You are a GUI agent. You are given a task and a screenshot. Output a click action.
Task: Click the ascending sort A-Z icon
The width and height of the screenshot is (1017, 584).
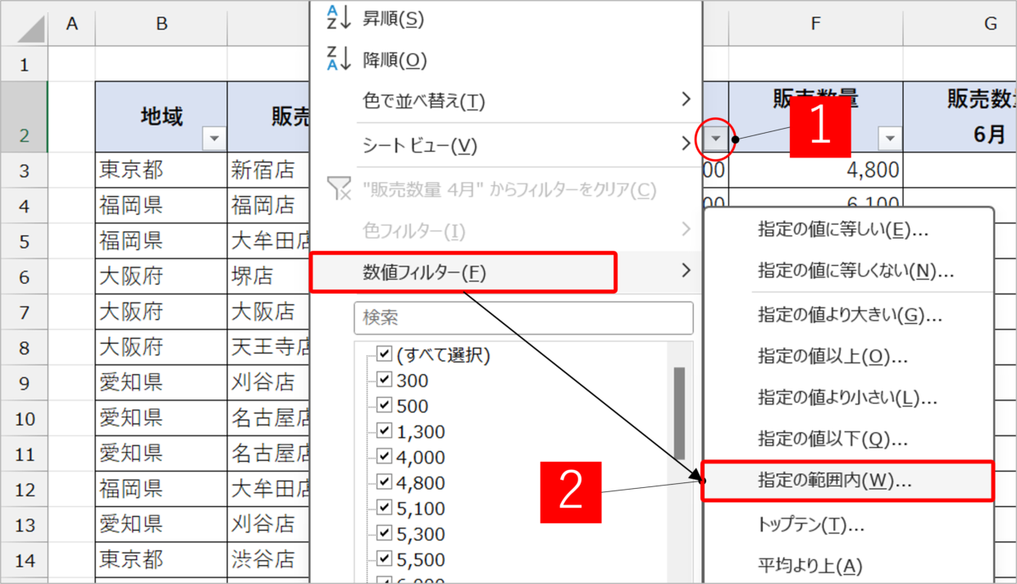(338, 17)
